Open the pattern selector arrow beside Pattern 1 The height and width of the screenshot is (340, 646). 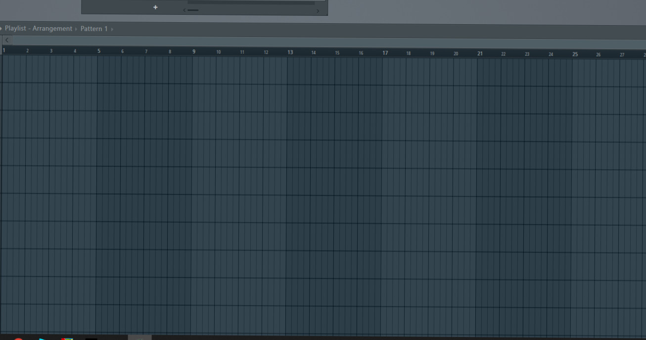point(112,28)
